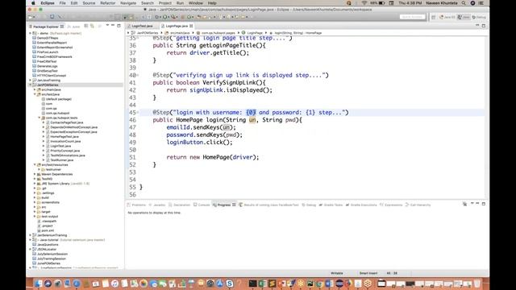The image size is (516, 290).
Task: Maximize the Package Explorer panel
Action: click(x=119, y=26)
